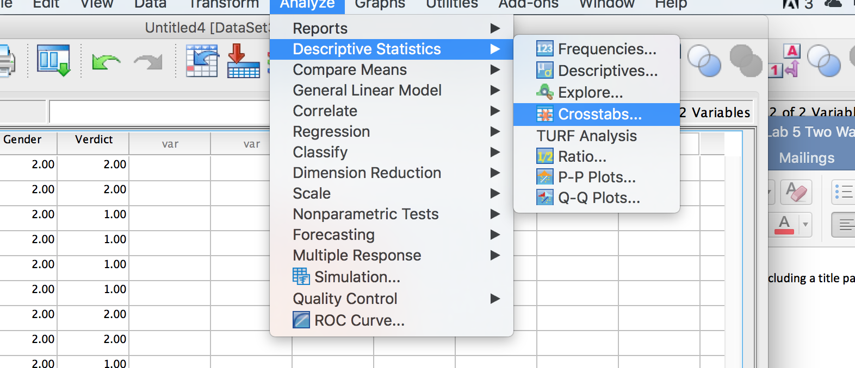Open the View menu
The height and width of the screenshot is (368, 855).
point(97,5)
